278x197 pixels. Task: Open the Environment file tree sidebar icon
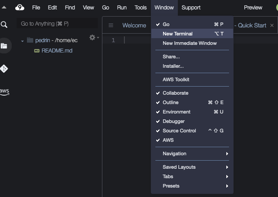click(x=4, y=46)
